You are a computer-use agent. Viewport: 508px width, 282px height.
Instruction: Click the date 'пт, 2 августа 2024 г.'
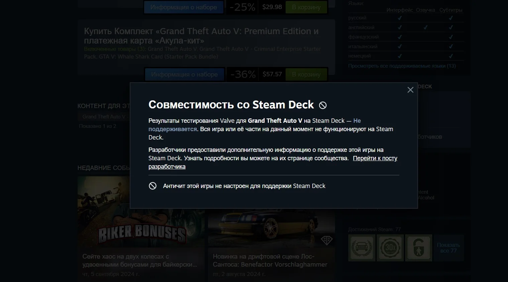tap(239, 274)
